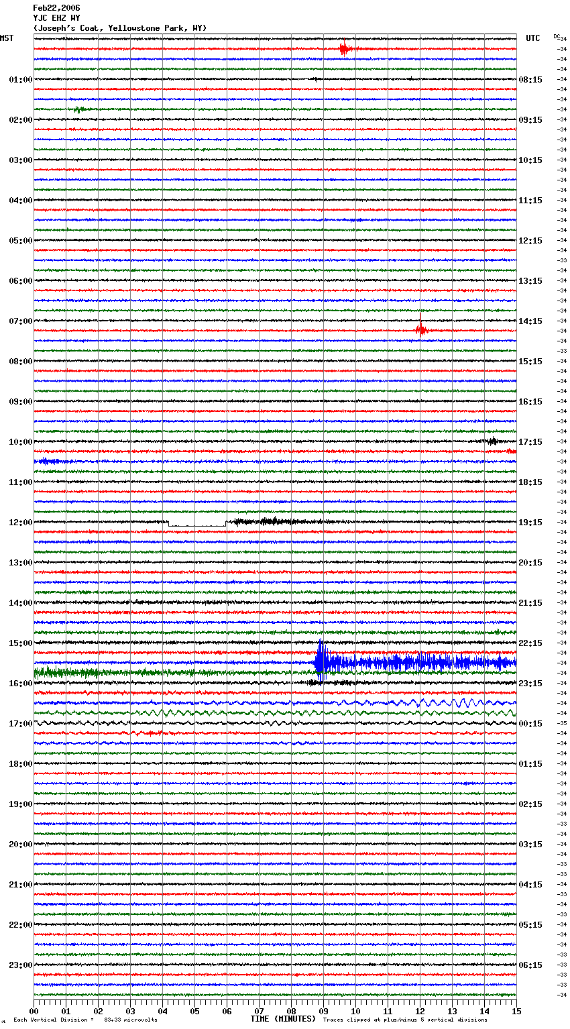This screenshot has width=570, height=1029.
Task: Click the UTC time zone header
Action: 532,38
